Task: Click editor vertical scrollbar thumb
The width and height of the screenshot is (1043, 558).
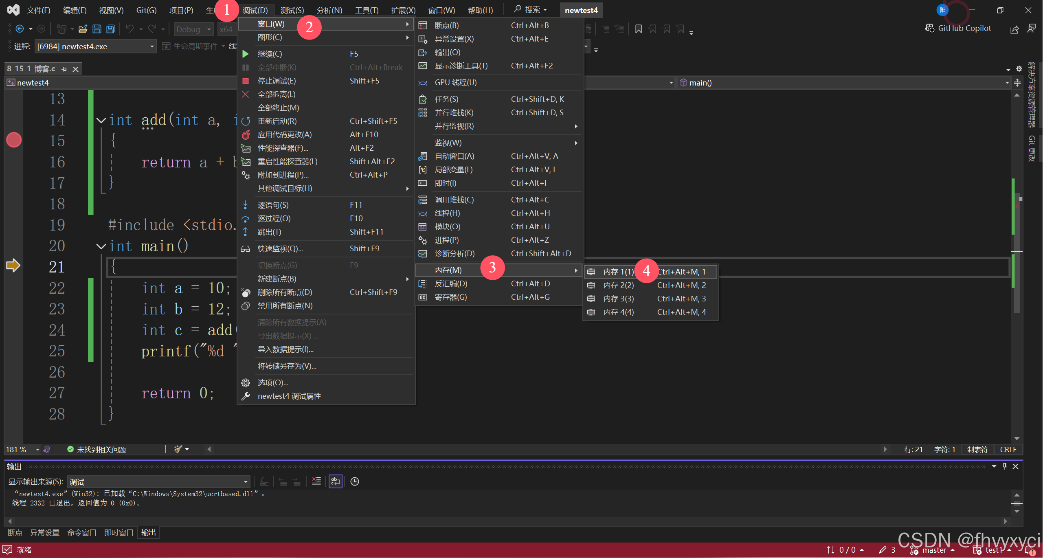Action: point(1017,253)
